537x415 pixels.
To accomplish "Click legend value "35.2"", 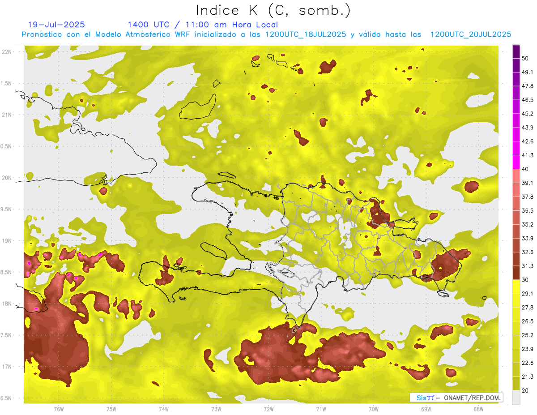I will [x=527, y=224].
